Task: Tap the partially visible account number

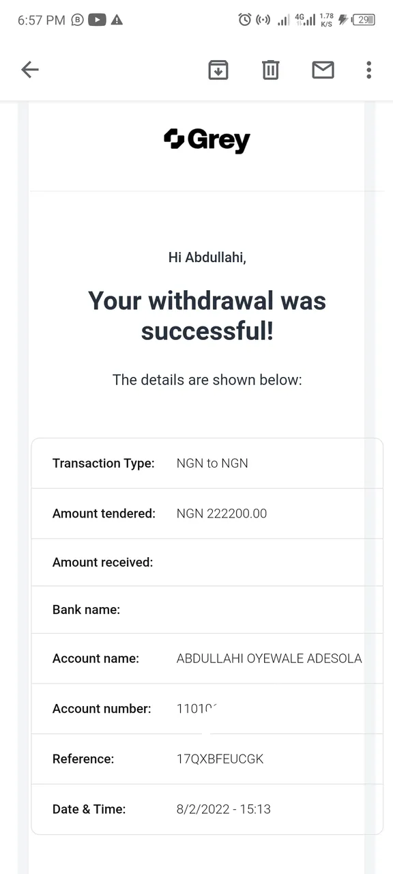Action: [x=196, y=709]
